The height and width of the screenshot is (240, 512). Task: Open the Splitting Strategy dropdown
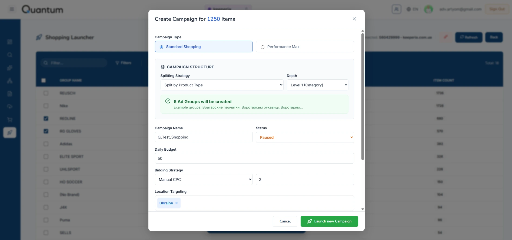[222, 85]
